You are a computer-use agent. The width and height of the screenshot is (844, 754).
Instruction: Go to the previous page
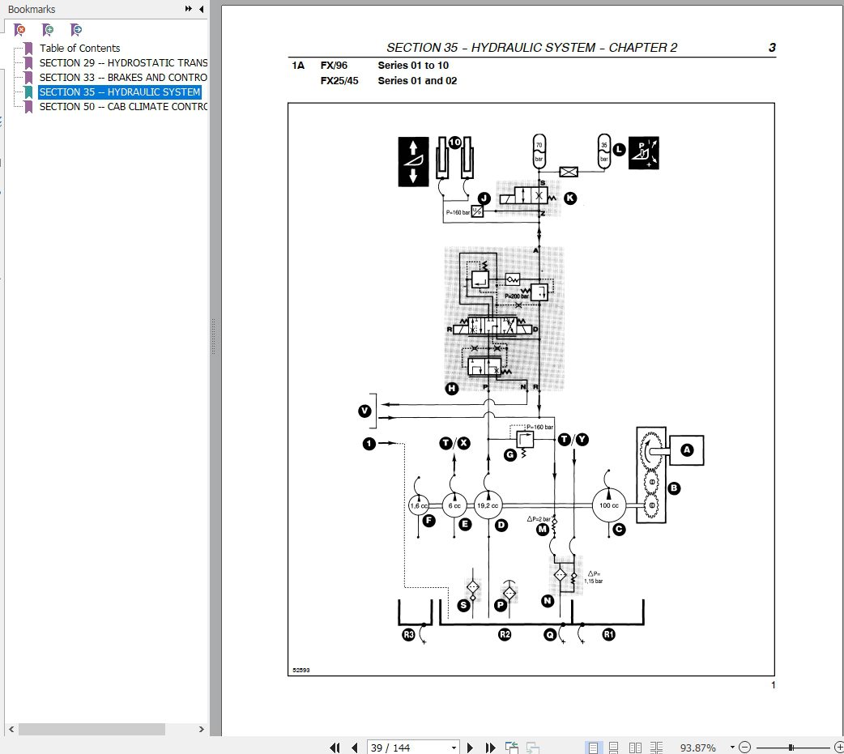point(355,747)
